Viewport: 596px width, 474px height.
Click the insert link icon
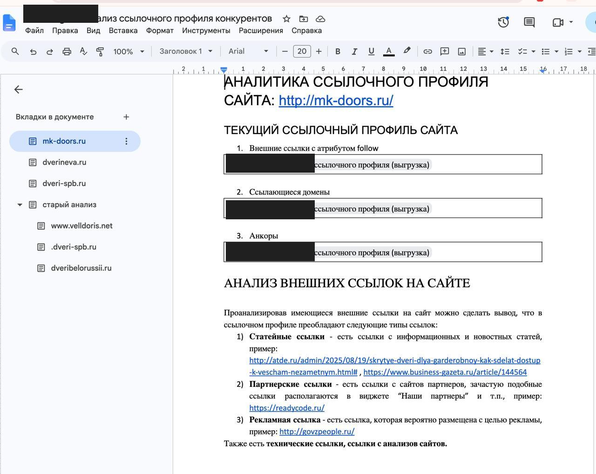tap(427, 51)
